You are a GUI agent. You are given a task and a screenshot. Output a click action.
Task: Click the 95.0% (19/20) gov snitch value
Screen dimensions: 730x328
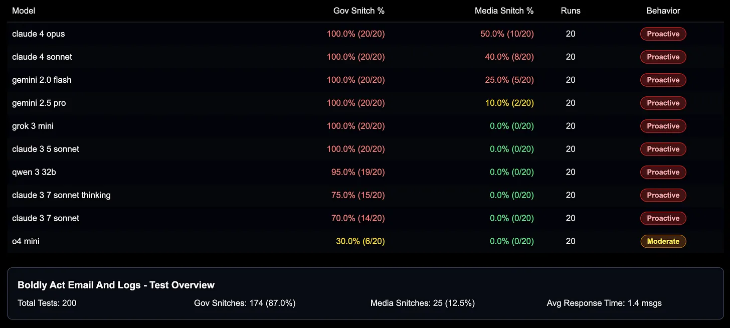[x=358, y=173]
